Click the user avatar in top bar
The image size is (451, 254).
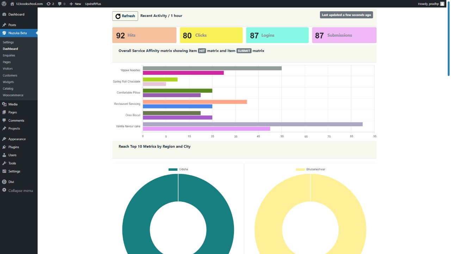pyautogui.click(x=442, y=4)
